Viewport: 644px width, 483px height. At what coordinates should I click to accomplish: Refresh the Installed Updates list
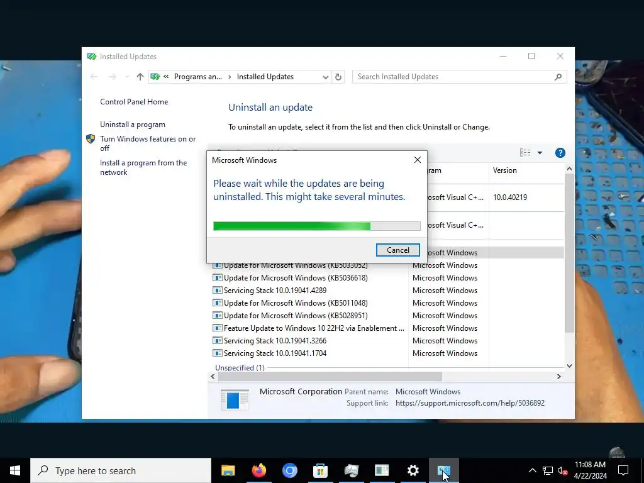[x=338, y=77]
